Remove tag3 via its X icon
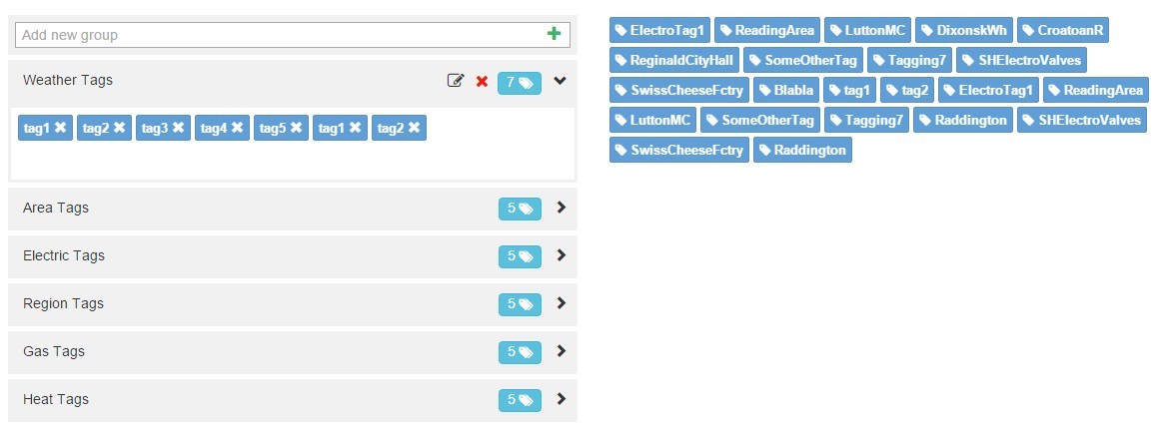 point(178,128)
